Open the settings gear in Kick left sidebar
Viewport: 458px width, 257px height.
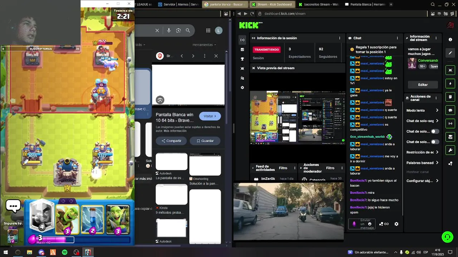[242, 87]
